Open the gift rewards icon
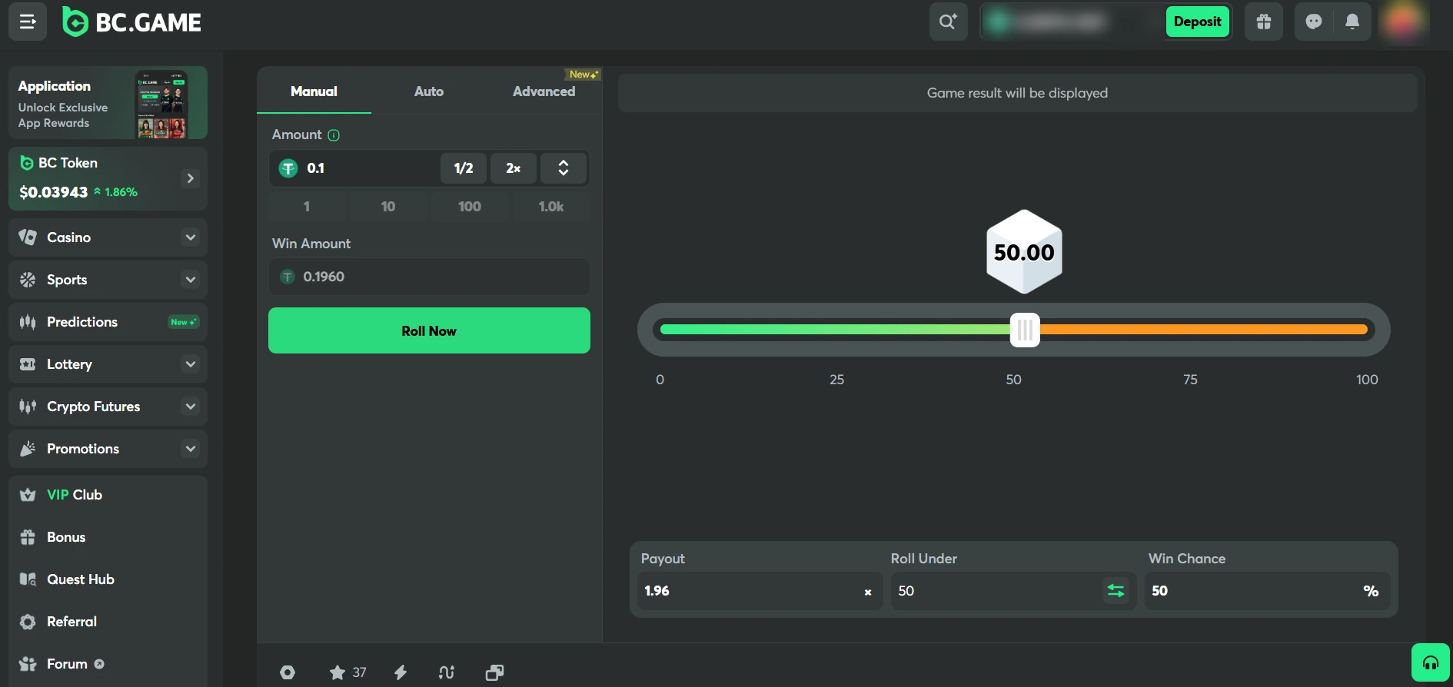 coord(1264,22)
